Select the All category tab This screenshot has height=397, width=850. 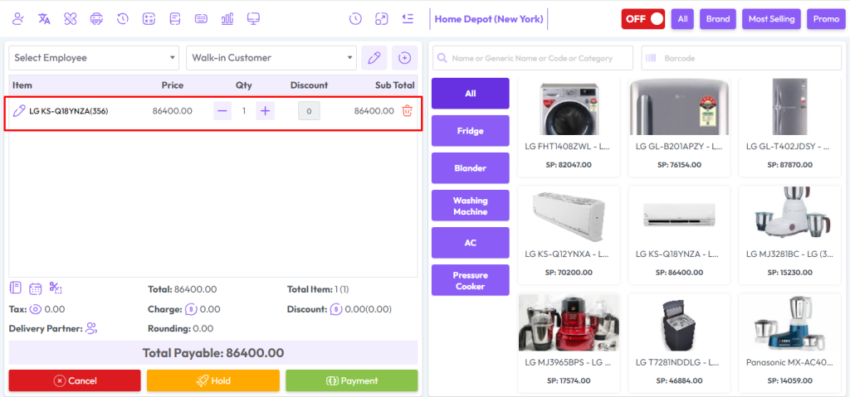[x=471, y=93]
